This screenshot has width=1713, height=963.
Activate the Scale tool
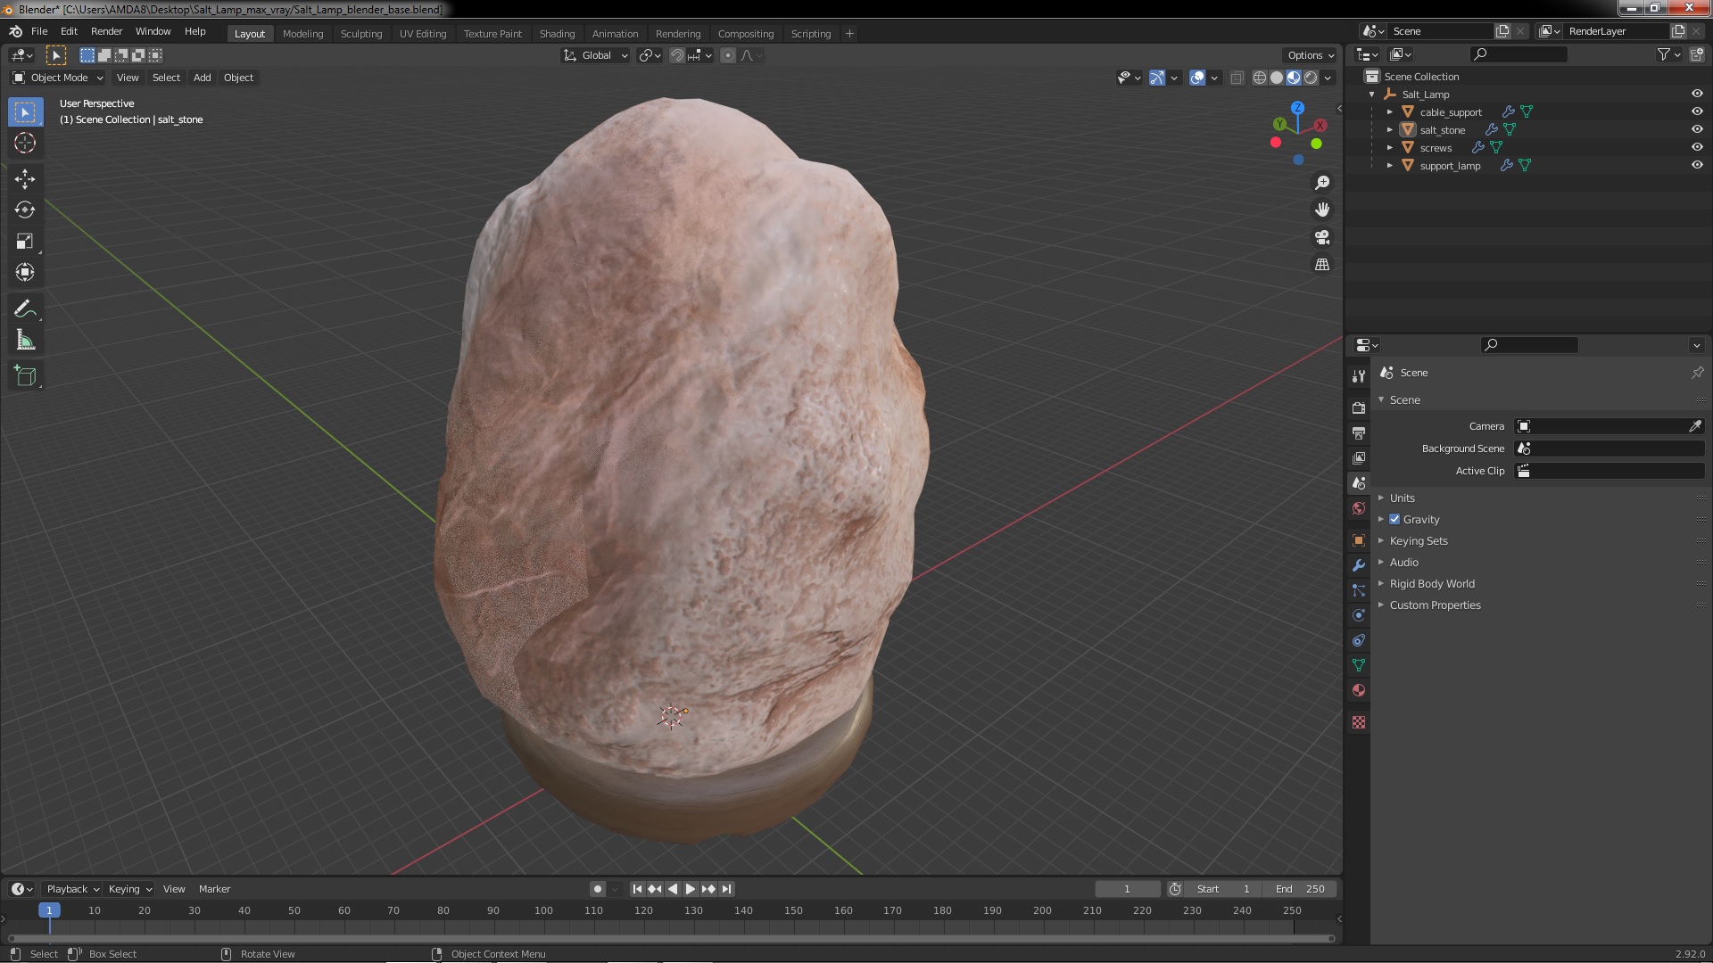click(25, 241)
